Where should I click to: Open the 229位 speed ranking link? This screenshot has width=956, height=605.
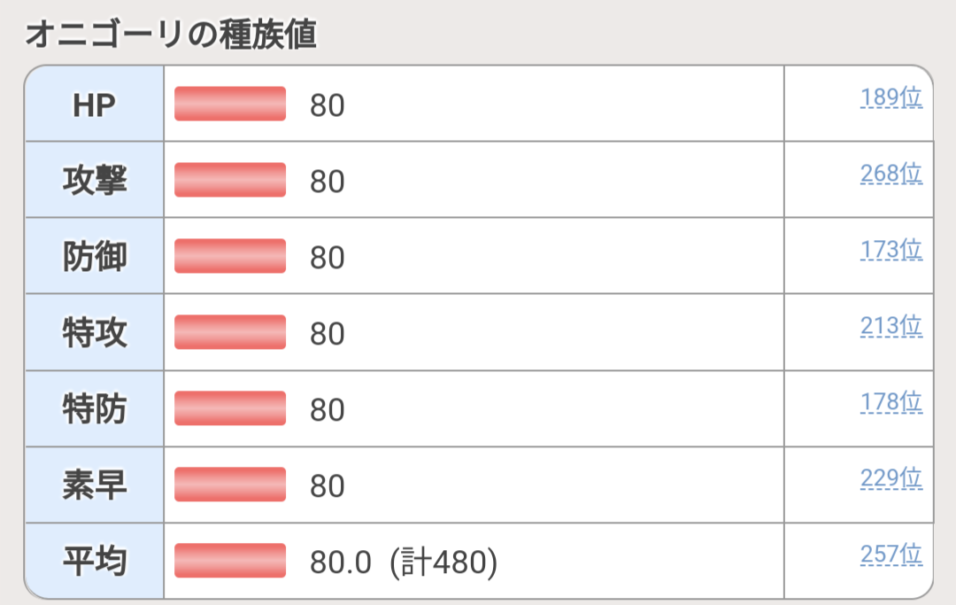[890, 478]
